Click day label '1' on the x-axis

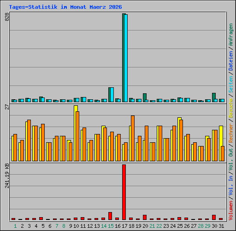point(15,226)
